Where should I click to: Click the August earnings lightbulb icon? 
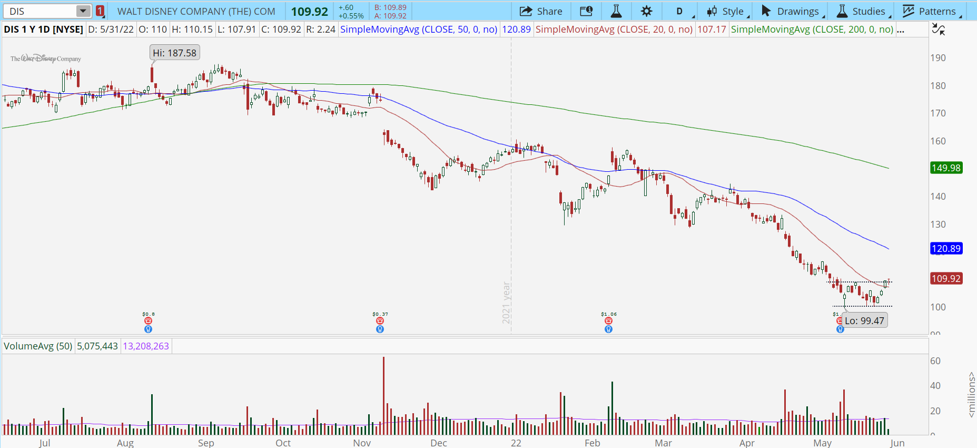pos(149,329)
